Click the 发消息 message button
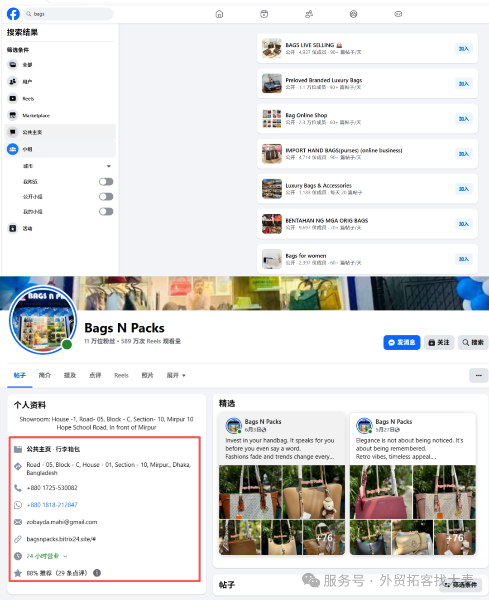This screenshot has width=489, height=600. tap(402, 343)
